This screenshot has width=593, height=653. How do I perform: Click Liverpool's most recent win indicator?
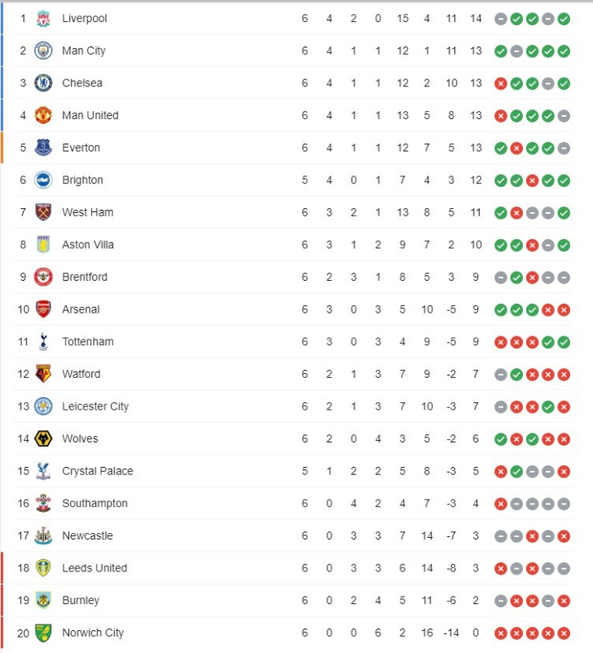click(564, 19)
